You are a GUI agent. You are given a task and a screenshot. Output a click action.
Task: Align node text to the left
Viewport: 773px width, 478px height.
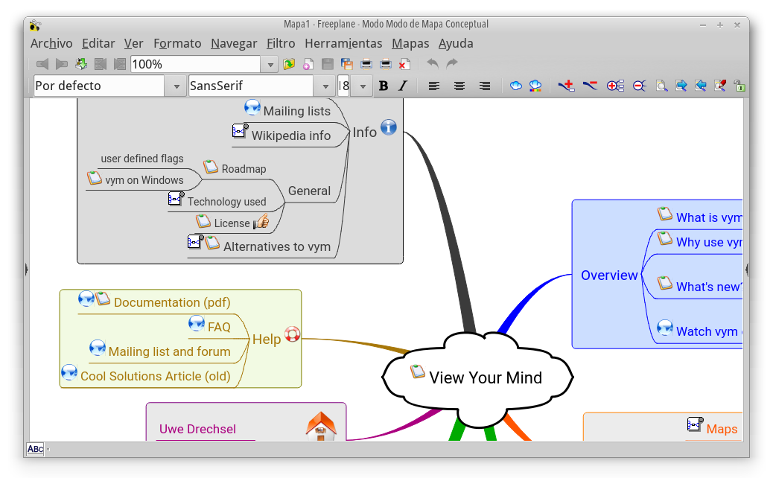pyautogui.click(x=434, y=86)
